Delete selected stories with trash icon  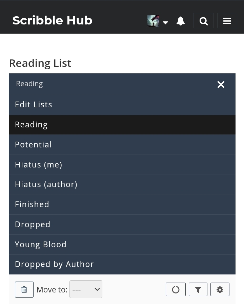24,289
